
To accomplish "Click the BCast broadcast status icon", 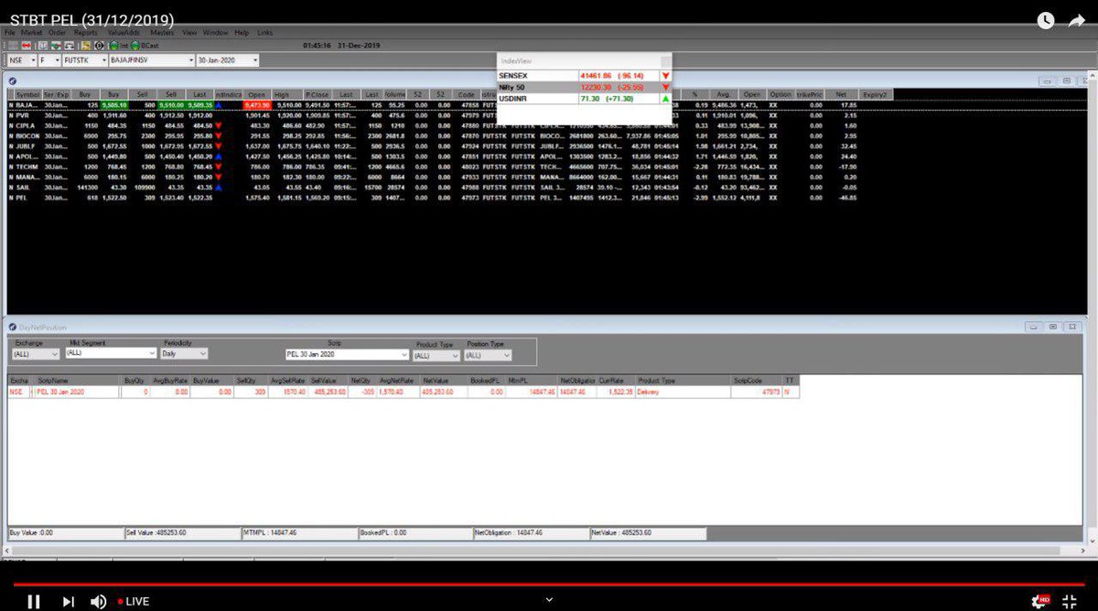I will [x=145, y=45].
